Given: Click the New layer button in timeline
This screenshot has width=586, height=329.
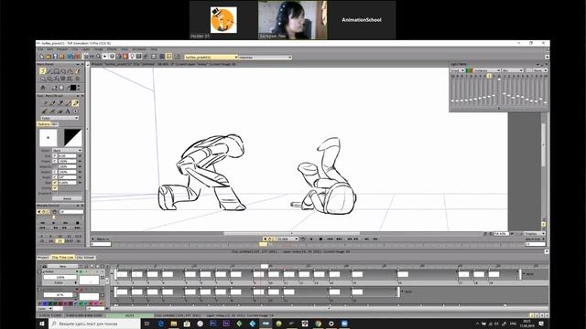Looking at the screenshot, I should 62,266.
